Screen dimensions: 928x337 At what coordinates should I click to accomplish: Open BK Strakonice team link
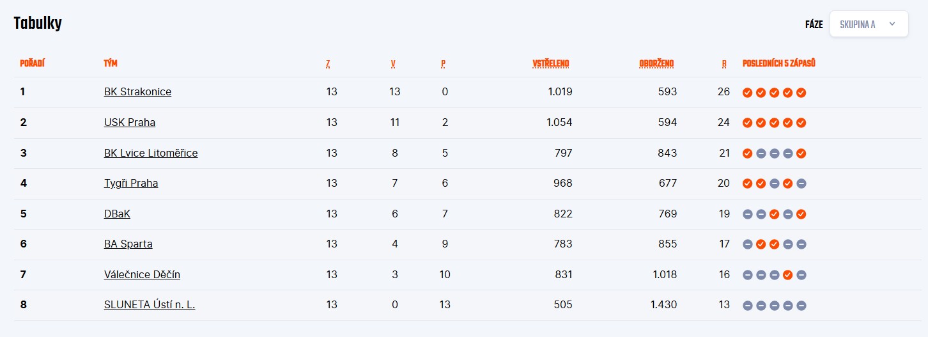click(137, 91)
